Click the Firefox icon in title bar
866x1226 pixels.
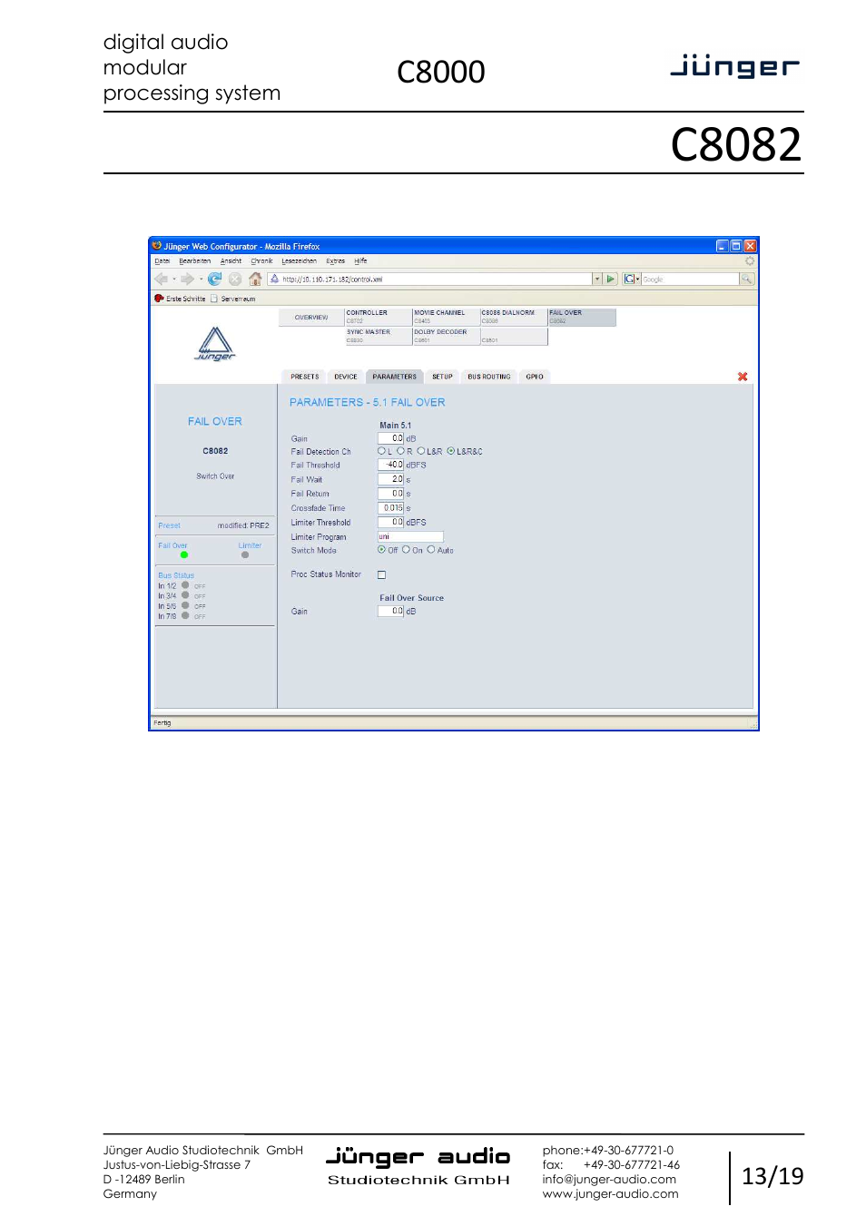pos(157,246)
